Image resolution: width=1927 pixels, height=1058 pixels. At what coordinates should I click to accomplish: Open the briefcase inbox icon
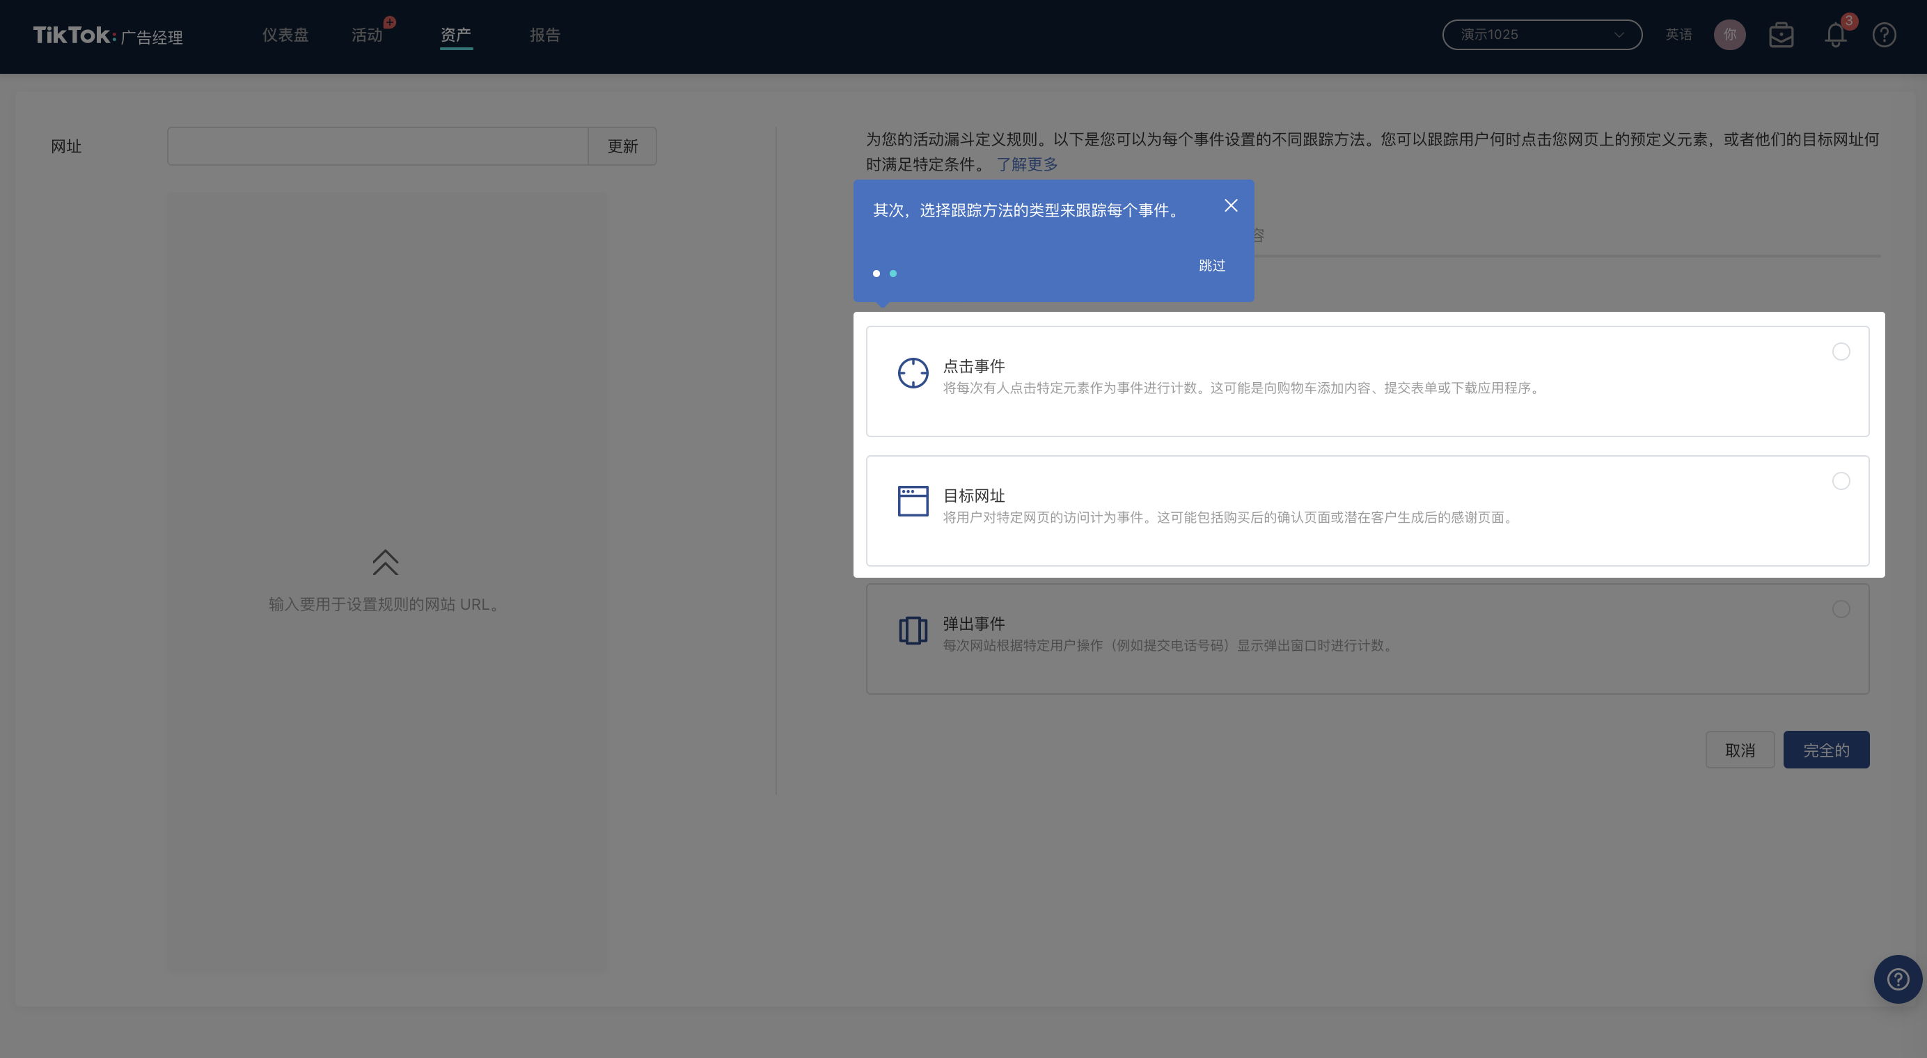[1781, 35]
